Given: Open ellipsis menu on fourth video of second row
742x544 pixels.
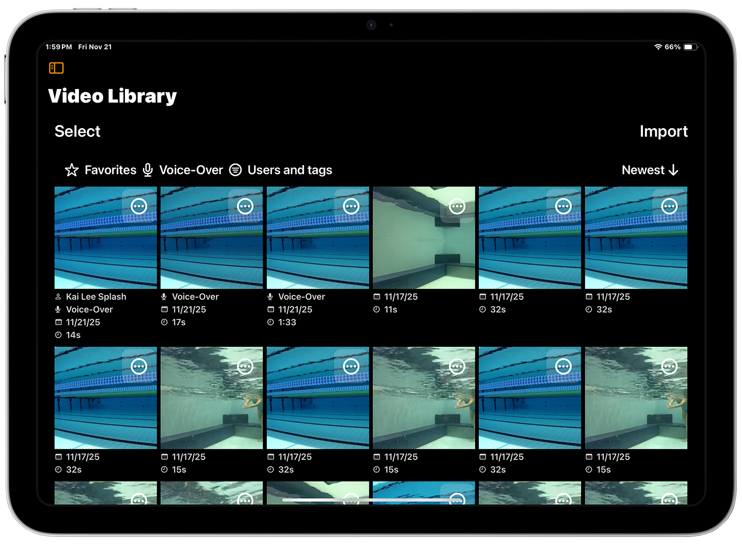Looking at the screenshot, I should pyautogui.click(x=457, y=367).
